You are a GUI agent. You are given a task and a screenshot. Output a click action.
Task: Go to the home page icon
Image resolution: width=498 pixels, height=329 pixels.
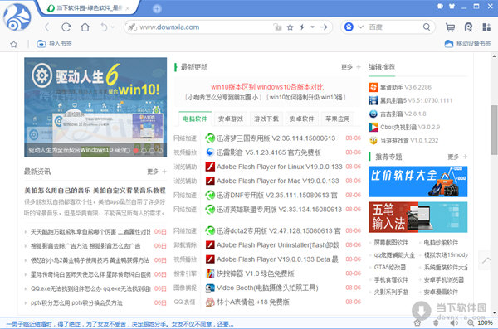coord(85,27)
